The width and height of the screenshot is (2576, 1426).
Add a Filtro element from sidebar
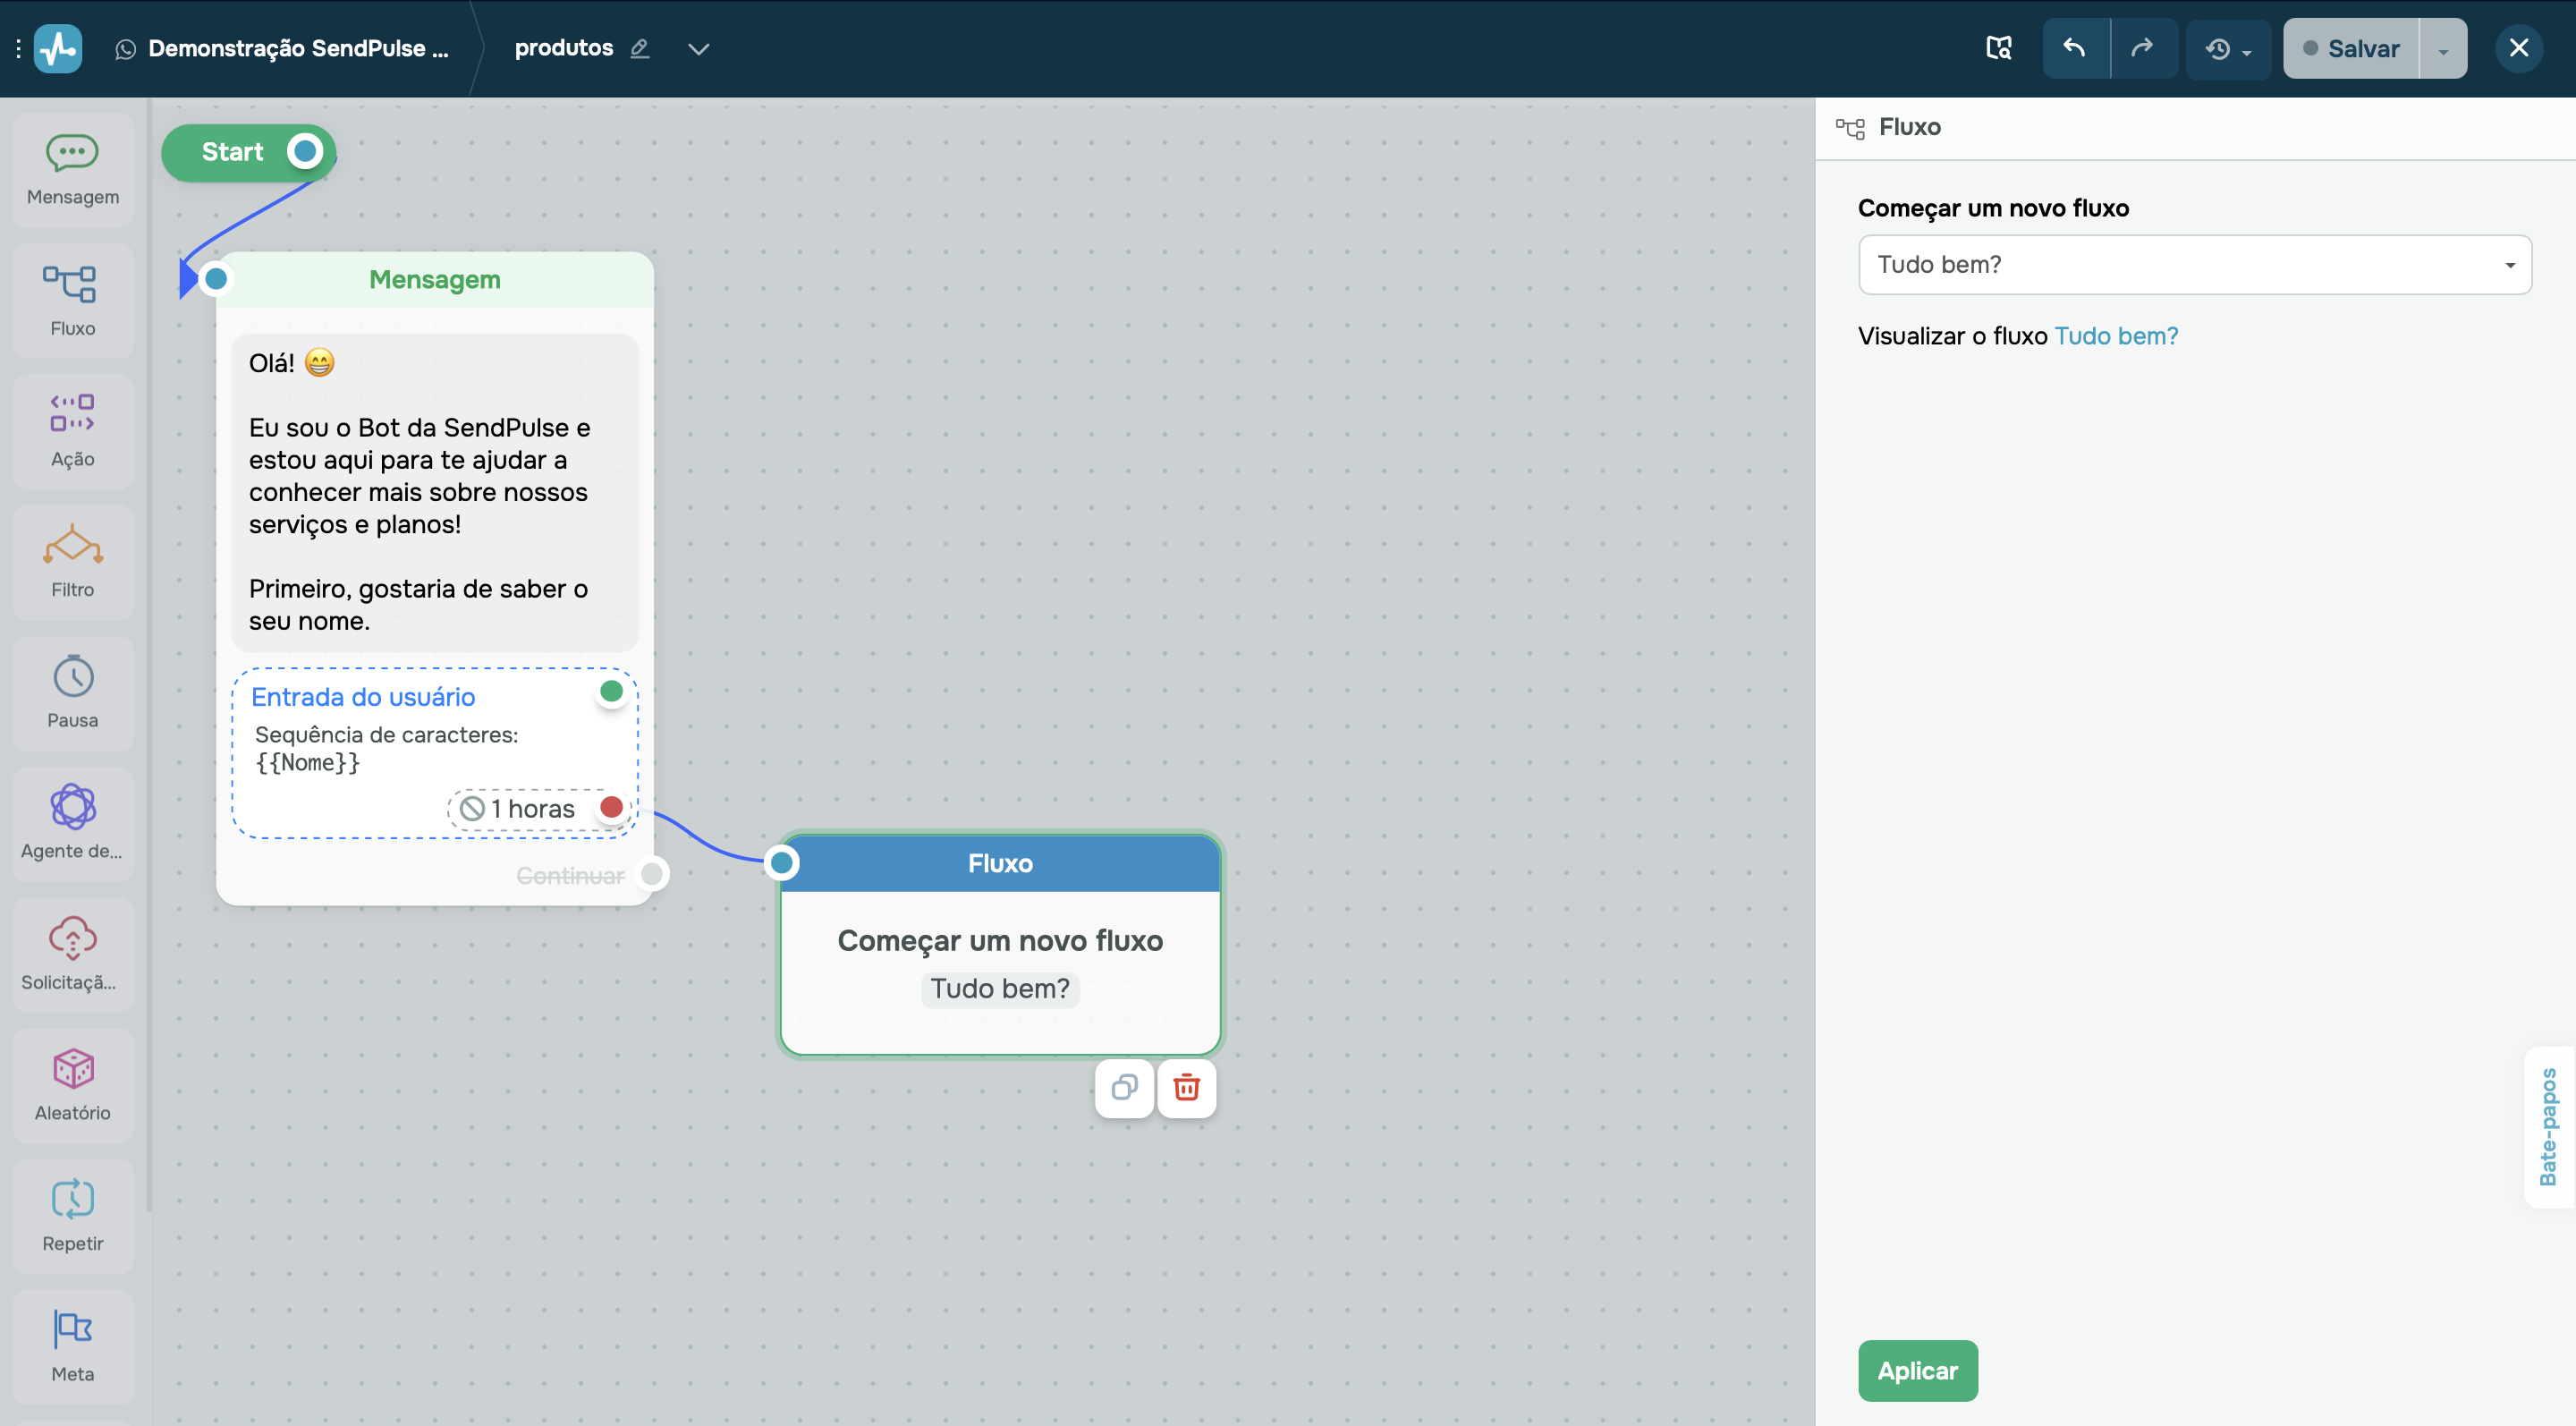[73, 563]
